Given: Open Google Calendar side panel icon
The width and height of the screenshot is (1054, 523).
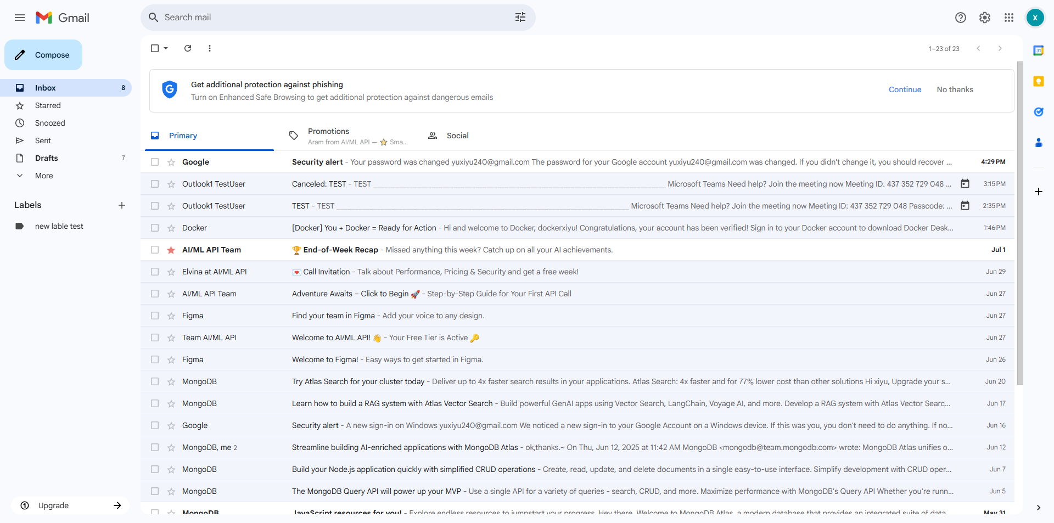Looking at the screenshot, I should 1038,50.
